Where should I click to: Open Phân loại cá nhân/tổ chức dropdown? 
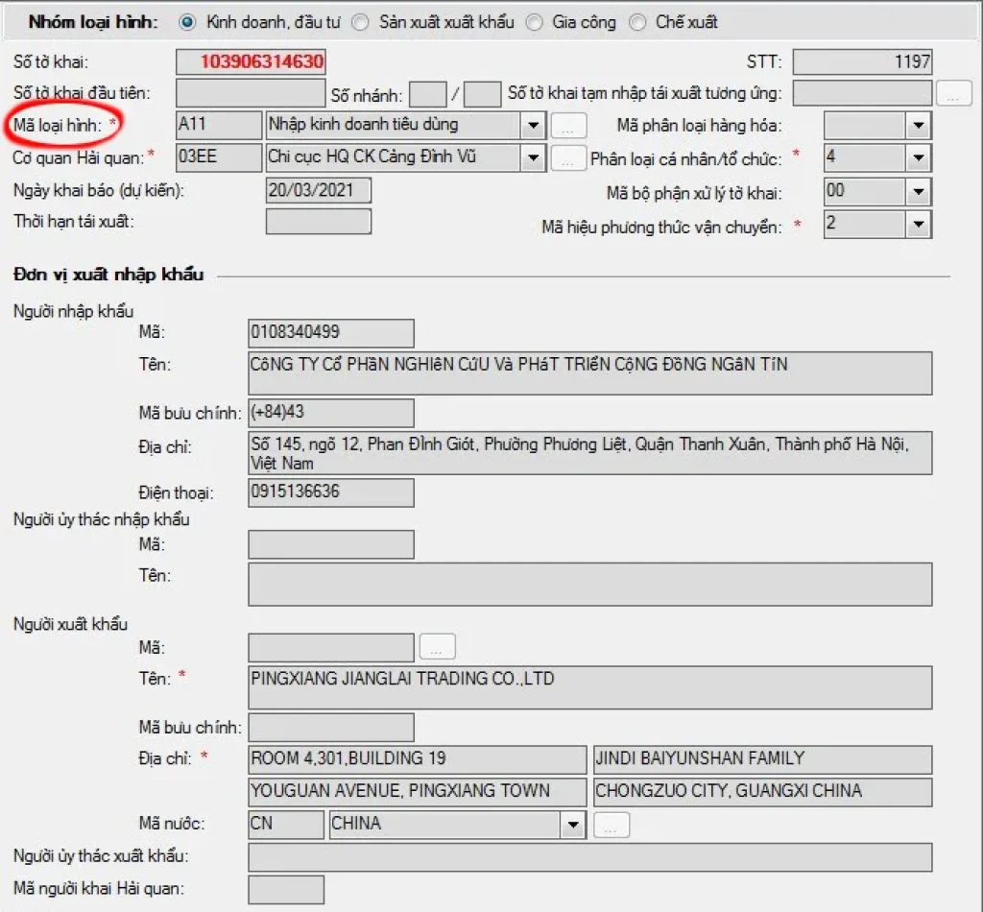(919, 158)
